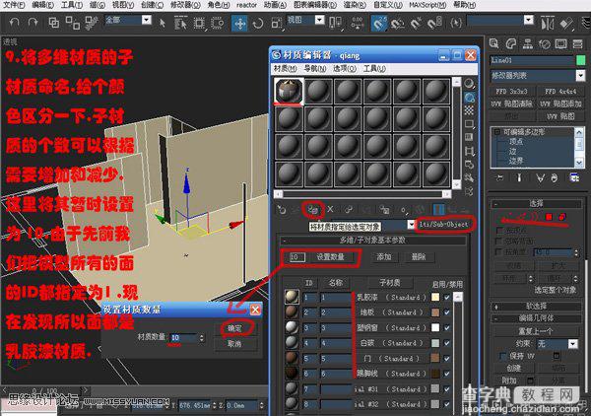Click the 添加 sub-material button

(383, 257)
